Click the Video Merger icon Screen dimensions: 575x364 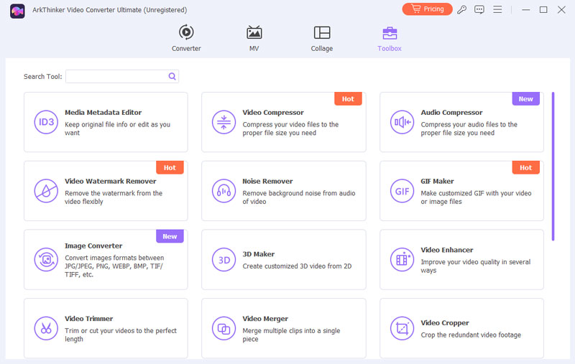(224, 329)
